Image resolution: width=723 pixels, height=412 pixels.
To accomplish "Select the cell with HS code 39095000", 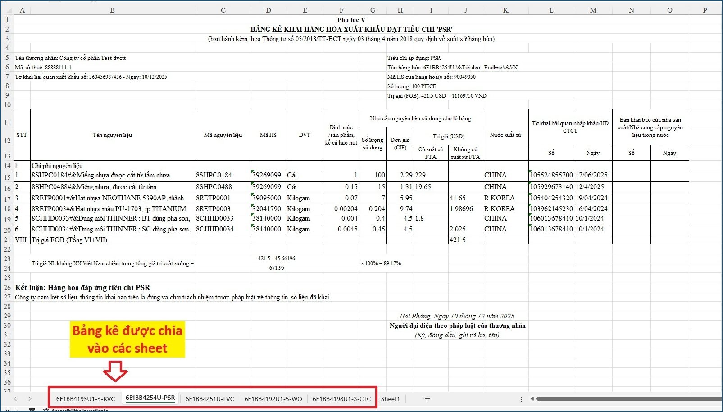I will pyautogui.click(x=268, y=198).
